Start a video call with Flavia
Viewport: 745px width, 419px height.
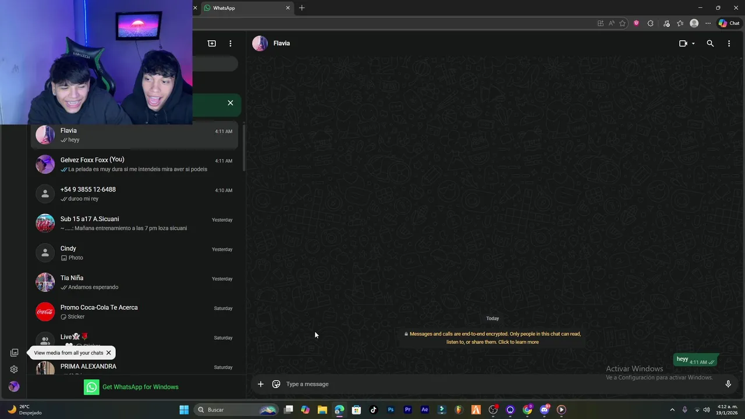coord(683,44)
